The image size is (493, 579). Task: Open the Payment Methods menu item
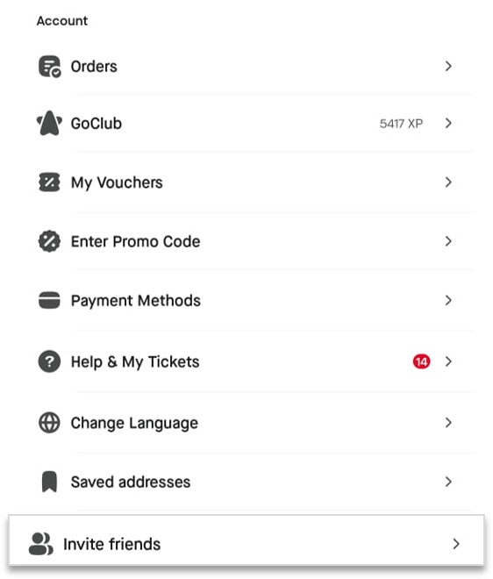tap(246, 300)
